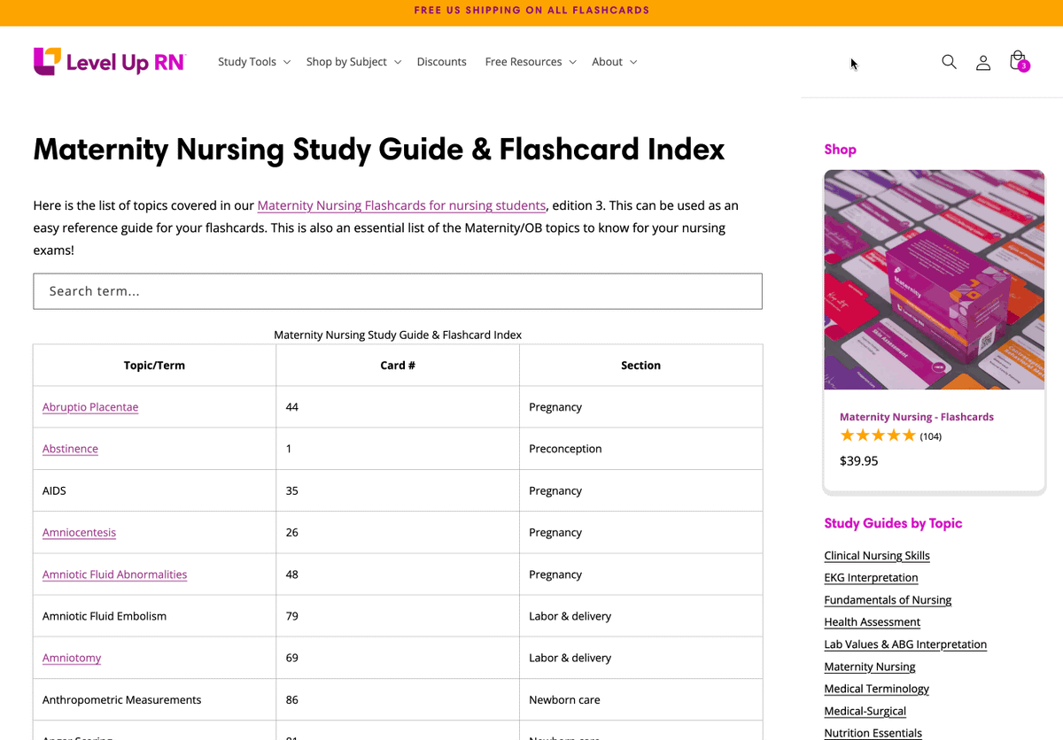This screenshot has width=1063, height=740.
Task: Open the account login icon
Action: click(x=982, y=62)
